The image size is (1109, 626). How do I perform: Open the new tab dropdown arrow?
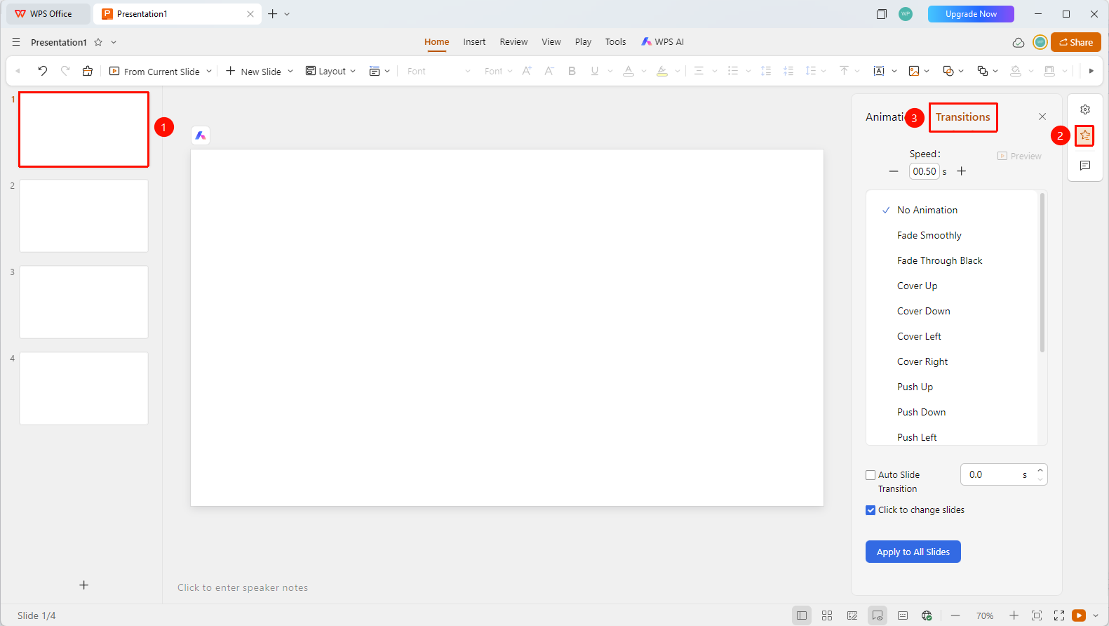click(x=287, y=14)
